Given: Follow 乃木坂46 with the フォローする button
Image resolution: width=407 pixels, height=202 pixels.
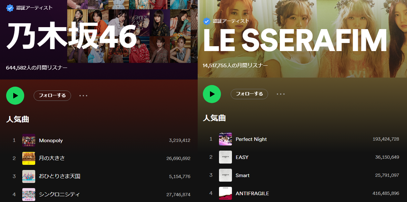Looking at the screenshot, I should [52, 96].
